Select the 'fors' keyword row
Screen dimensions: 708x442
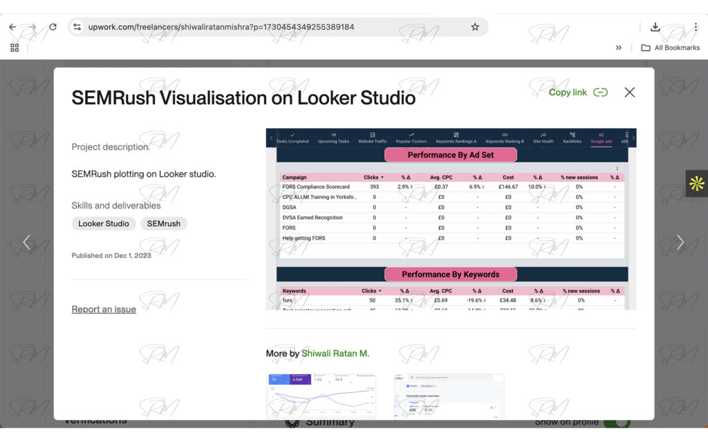[x=452, y=300]
